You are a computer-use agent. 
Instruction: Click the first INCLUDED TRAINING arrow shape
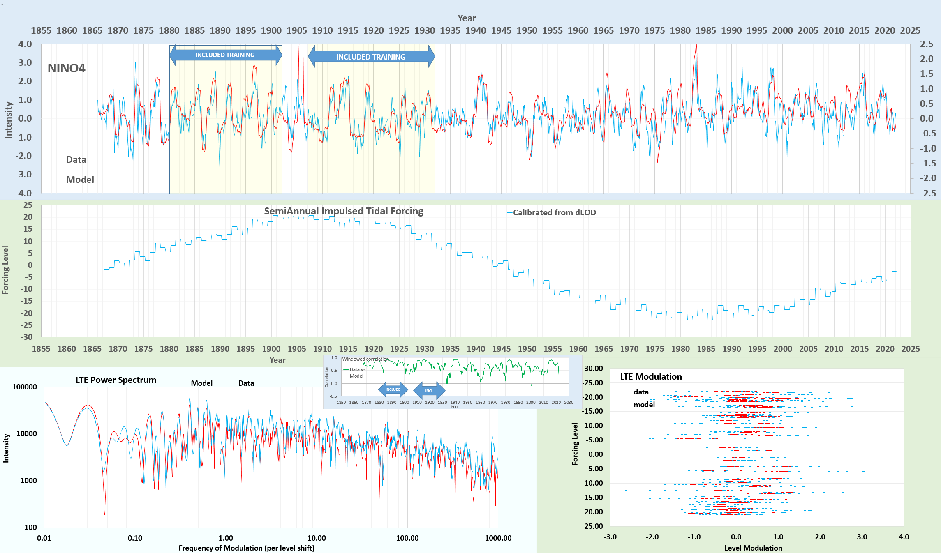click(225, 55)
